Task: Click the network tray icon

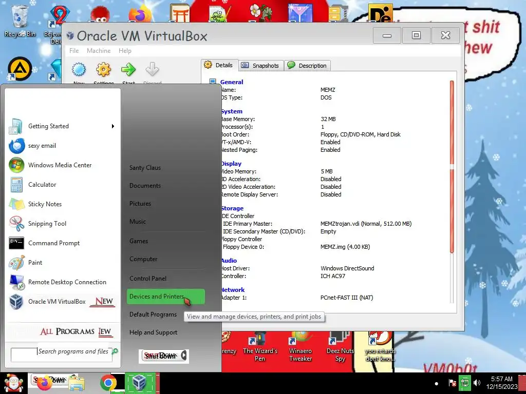Action: click(x=464, y=383)
